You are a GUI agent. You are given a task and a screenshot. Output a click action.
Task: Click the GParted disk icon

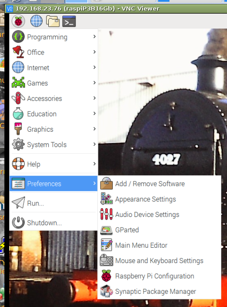click(106, 230)
